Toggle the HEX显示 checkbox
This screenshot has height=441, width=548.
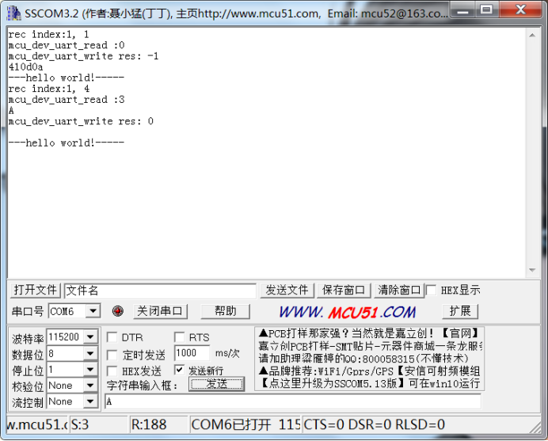point(431,290)
